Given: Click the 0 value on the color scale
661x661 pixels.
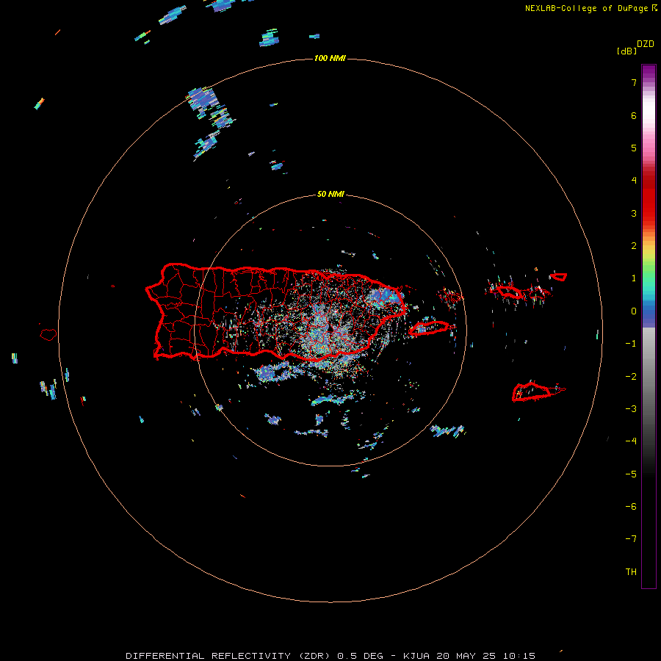Looking at the screenshot, I should point(634,311).
